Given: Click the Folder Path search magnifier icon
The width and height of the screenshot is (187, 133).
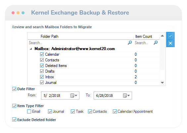Looking at the screenshot, I should click(130, 42).
